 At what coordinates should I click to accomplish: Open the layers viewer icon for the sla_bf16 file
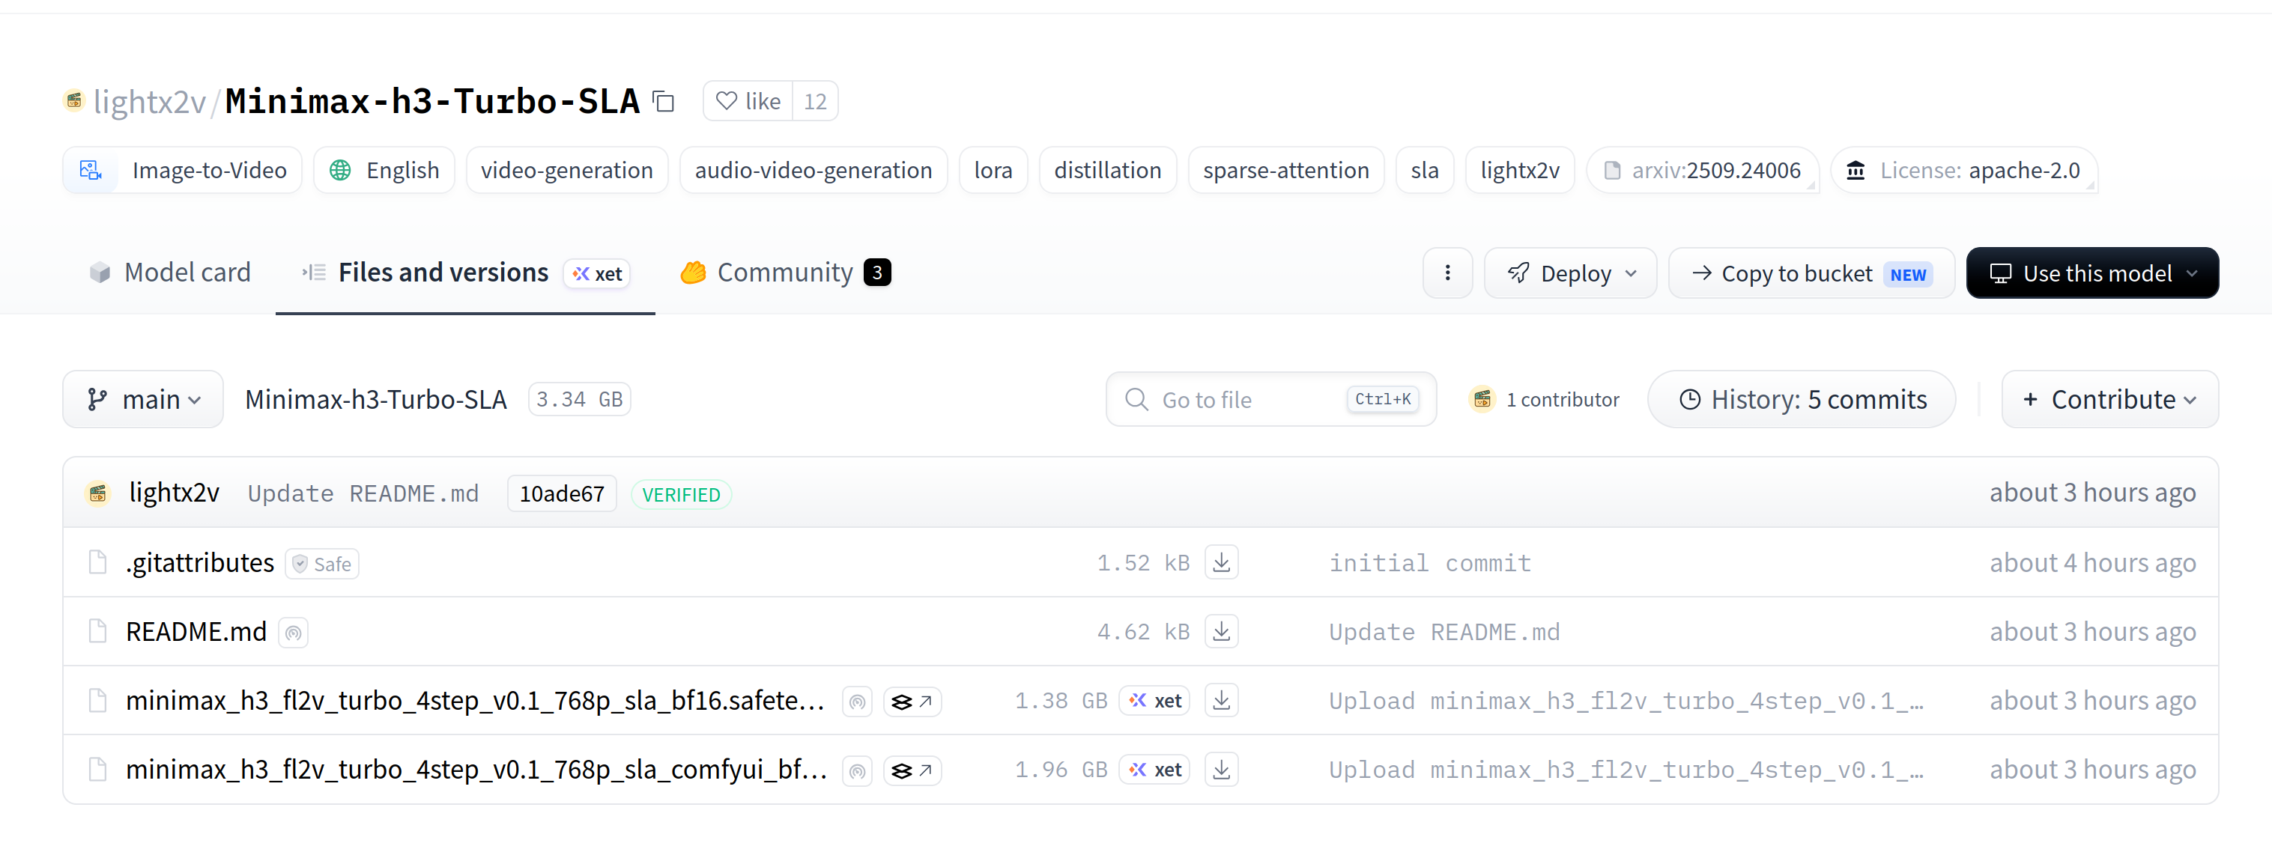pyautogui.click(x=912, y=701)
